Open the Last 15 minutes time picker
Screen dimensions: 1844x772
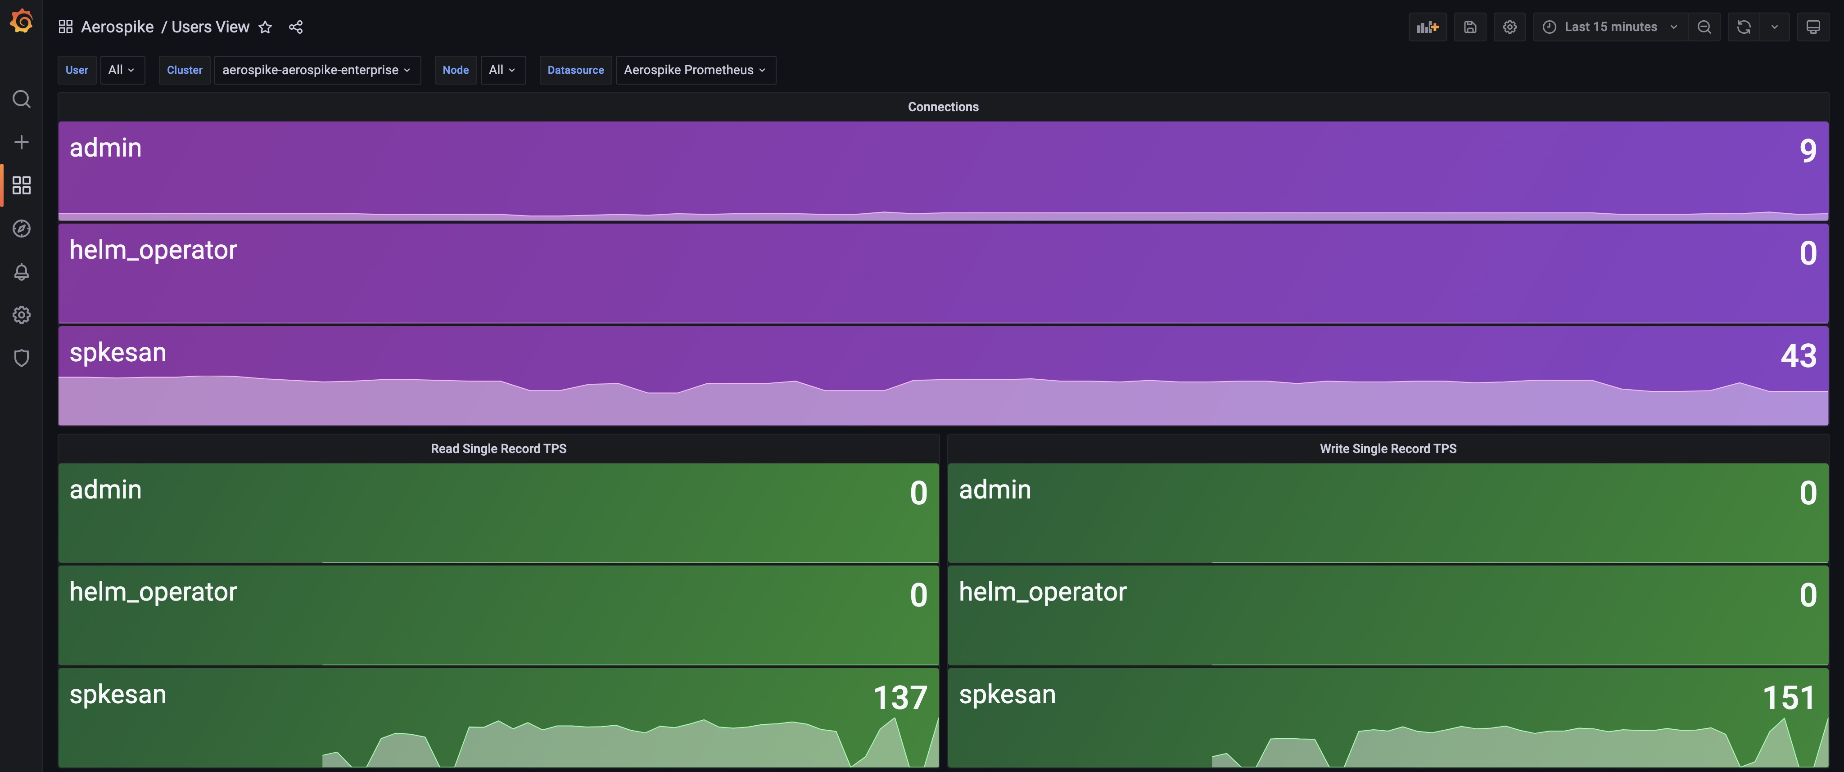[1611, 27]
